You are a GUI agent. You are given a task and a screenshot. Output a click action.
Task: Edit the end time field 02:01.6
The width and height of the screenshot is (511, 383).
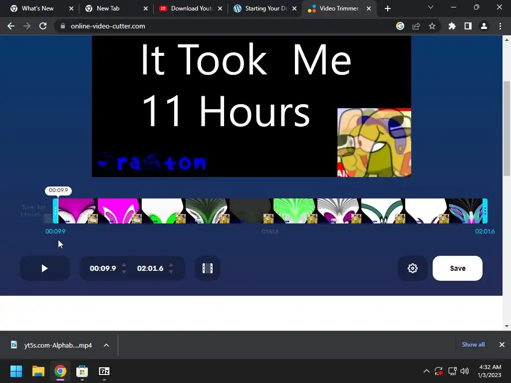pos(150,268)
